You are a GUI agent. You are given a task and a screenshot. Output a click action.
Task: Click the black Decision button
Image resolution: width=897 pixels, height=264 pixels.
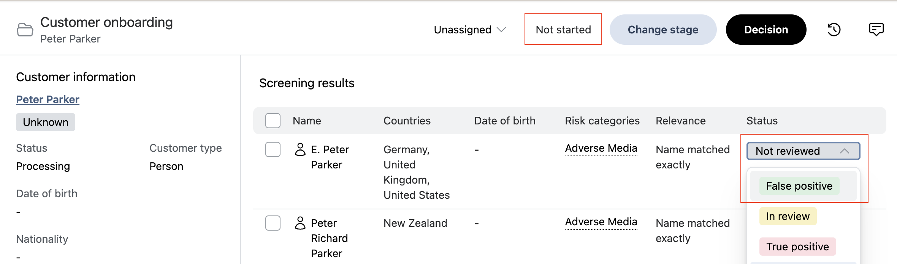click(x=766, y=30)
